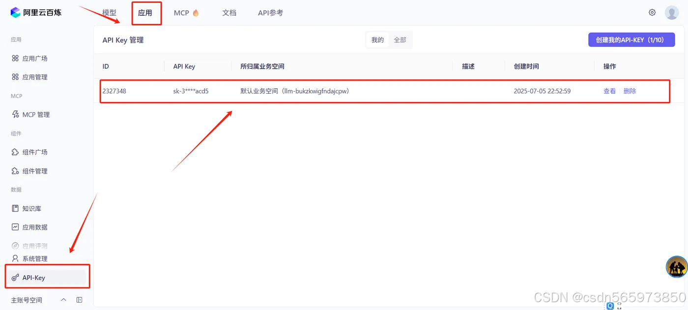
Task: Open the MCP top tab
Action: click(181, 13)
